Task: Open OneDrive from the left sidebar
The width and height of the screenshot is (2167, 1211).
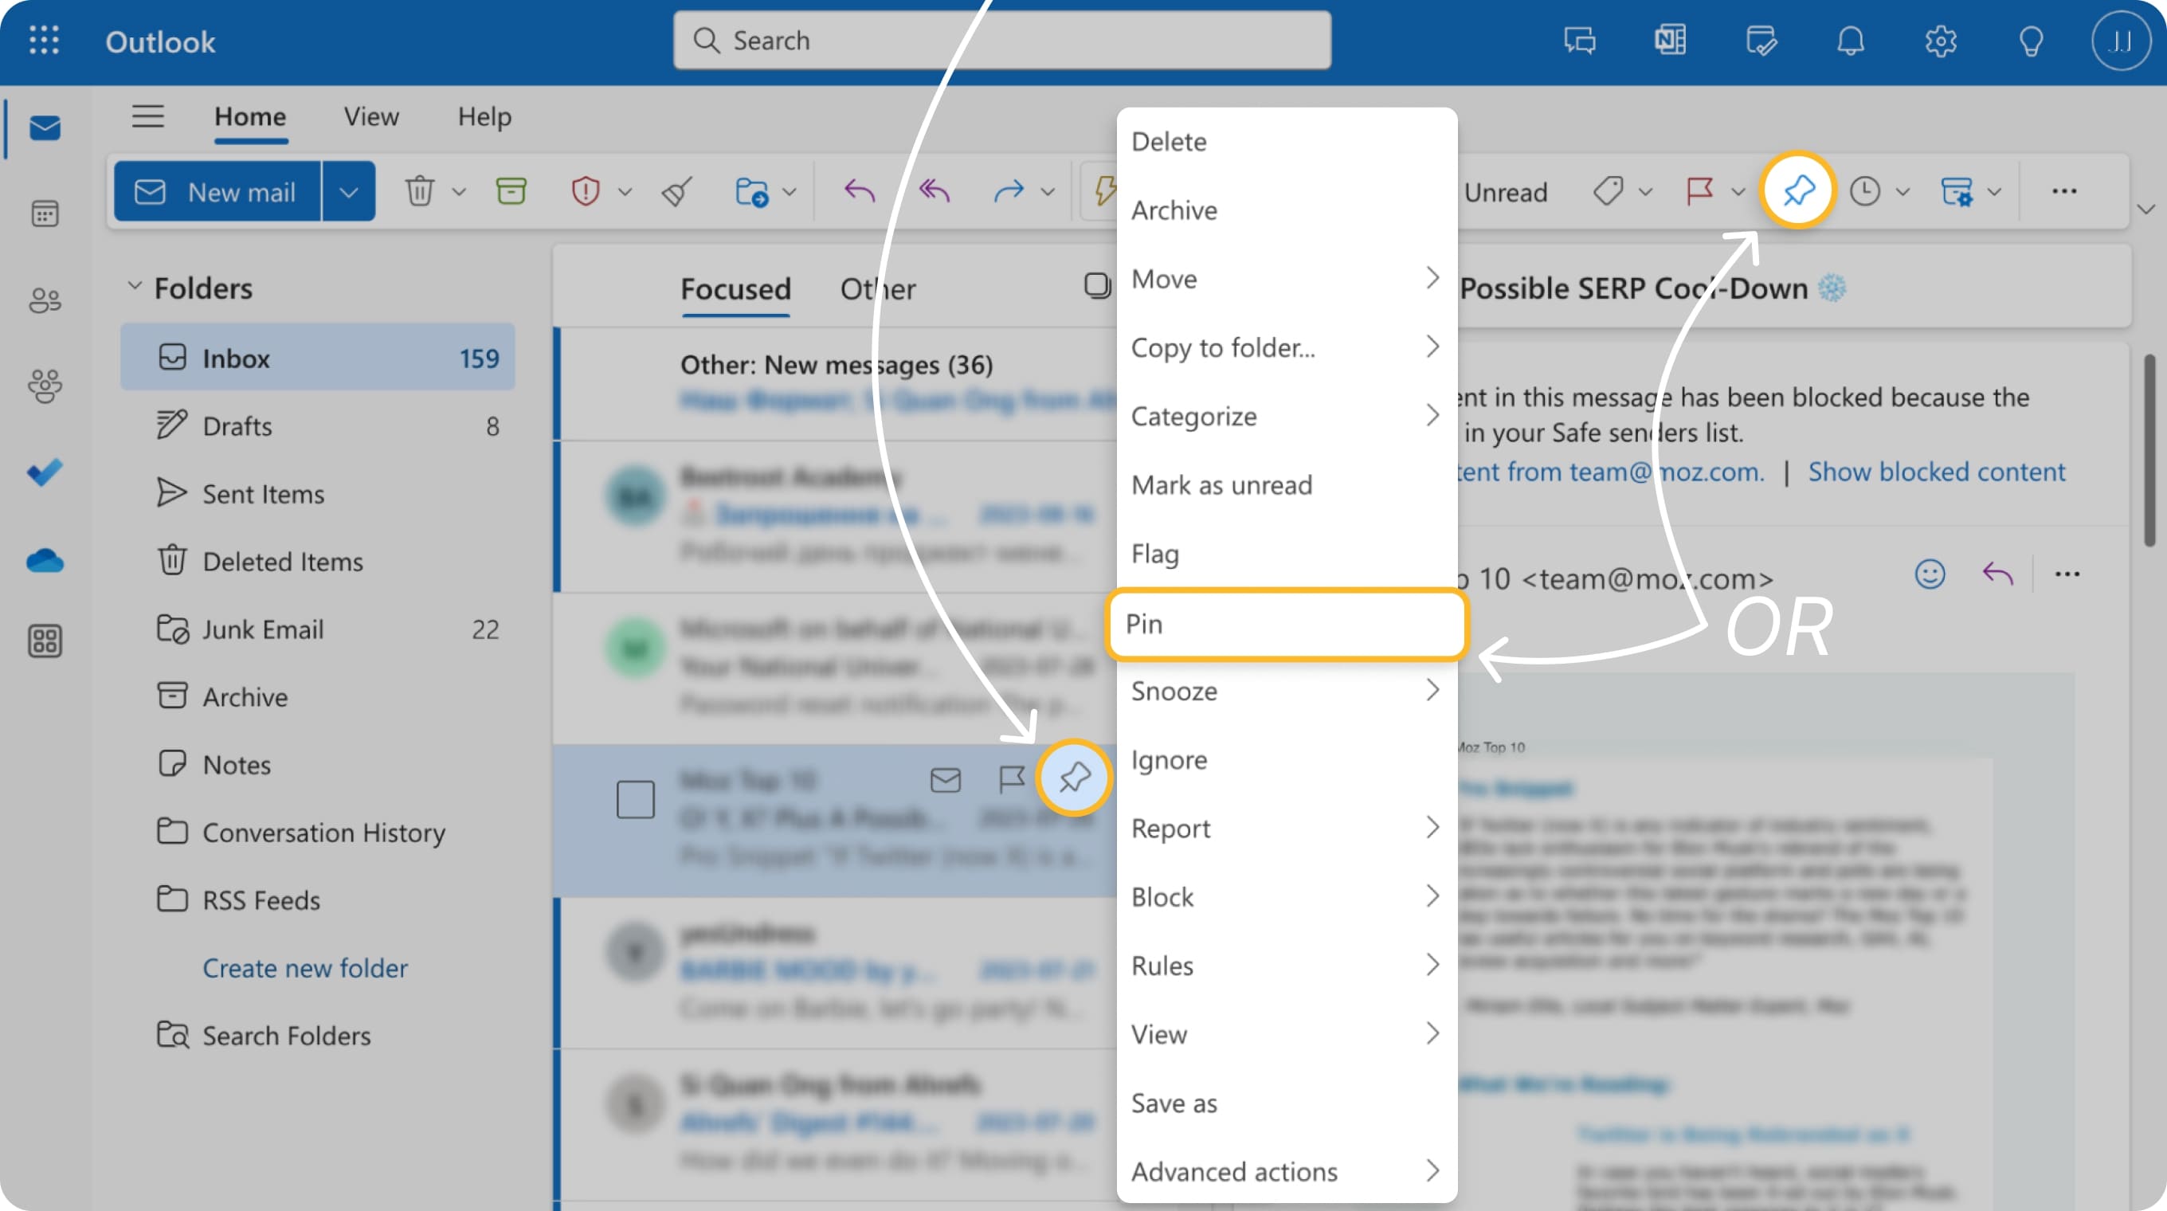Action: coord(43,561)
